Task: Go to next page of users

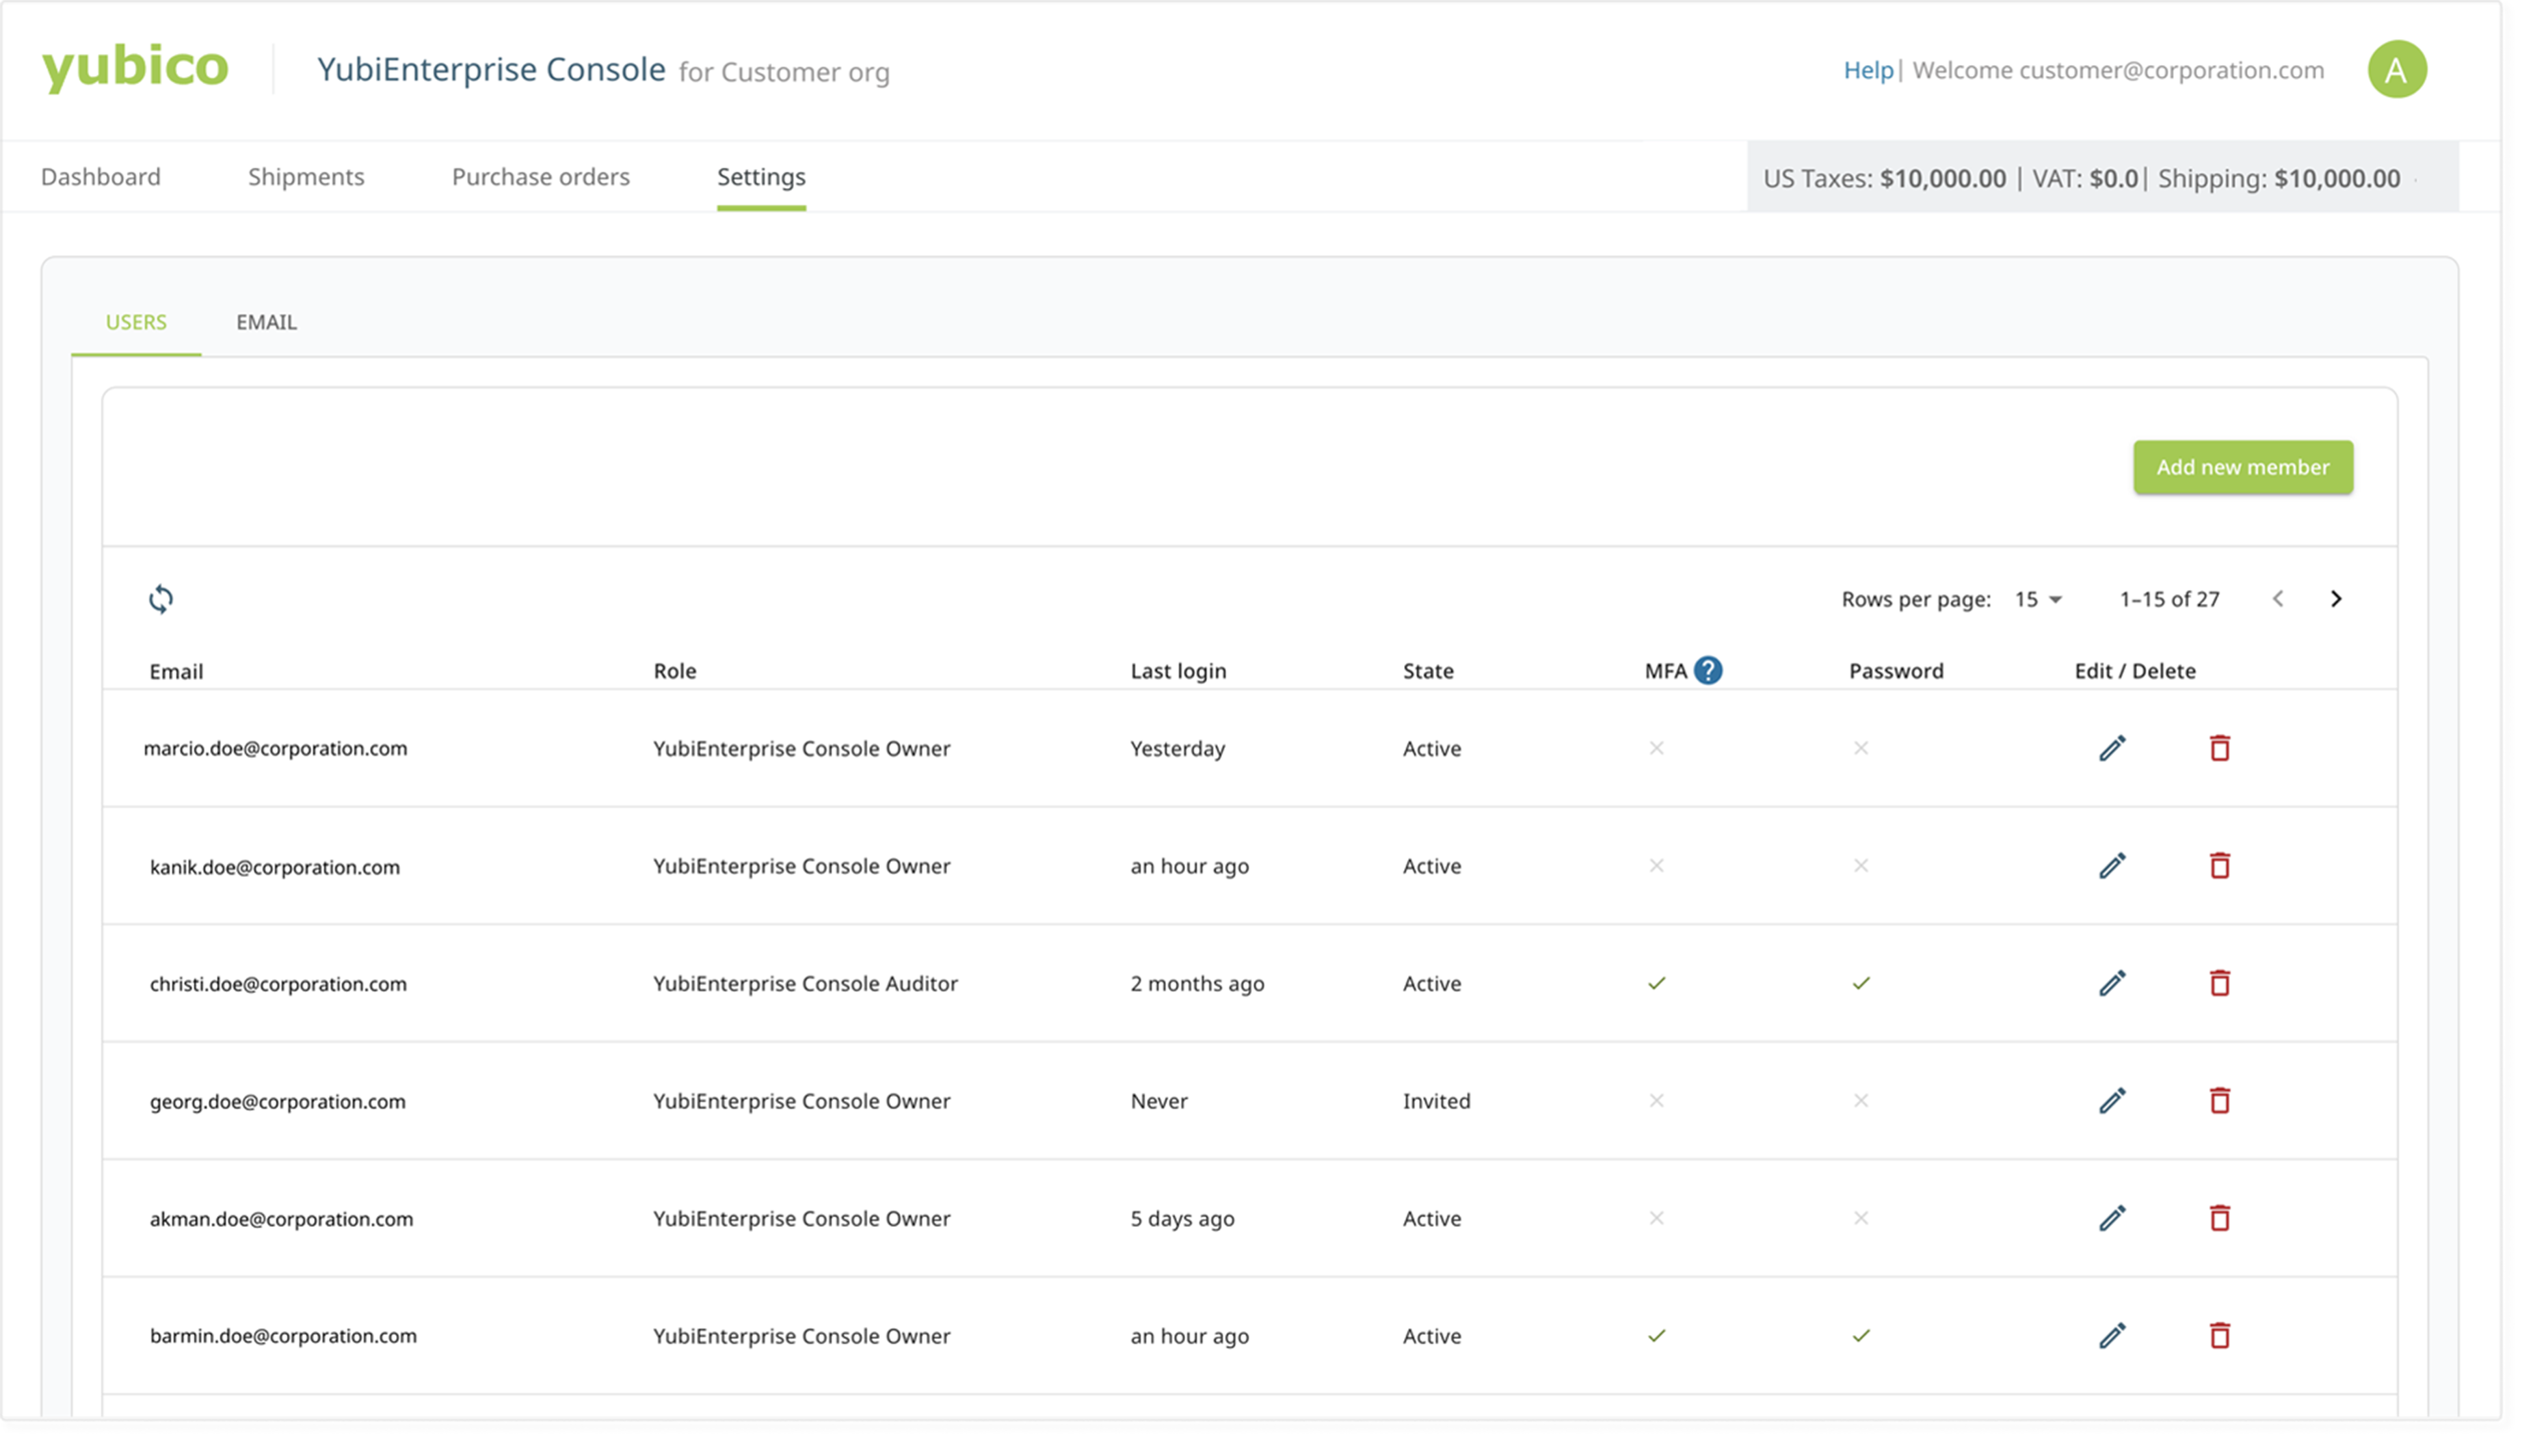Action: pyautogui.click(x=2336, y=599)
